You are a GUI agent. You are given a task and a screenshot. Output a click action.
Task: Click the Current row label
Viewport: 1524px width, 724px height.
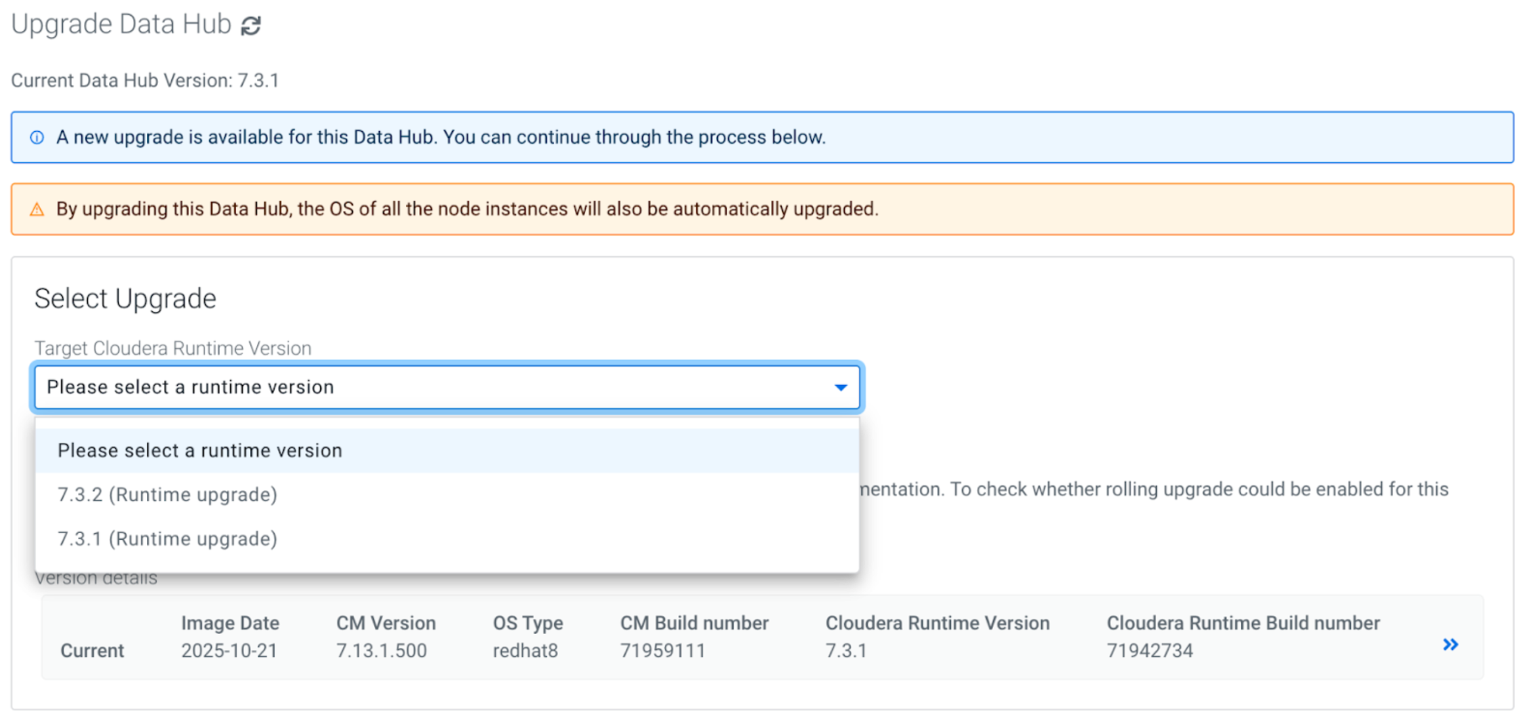pyautogui.click(x=92, y=651)
